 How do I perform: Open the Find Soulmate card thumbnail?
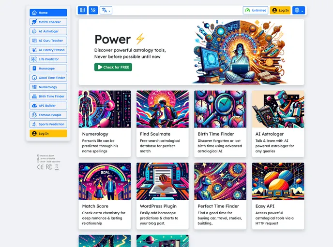click(163, 109)
